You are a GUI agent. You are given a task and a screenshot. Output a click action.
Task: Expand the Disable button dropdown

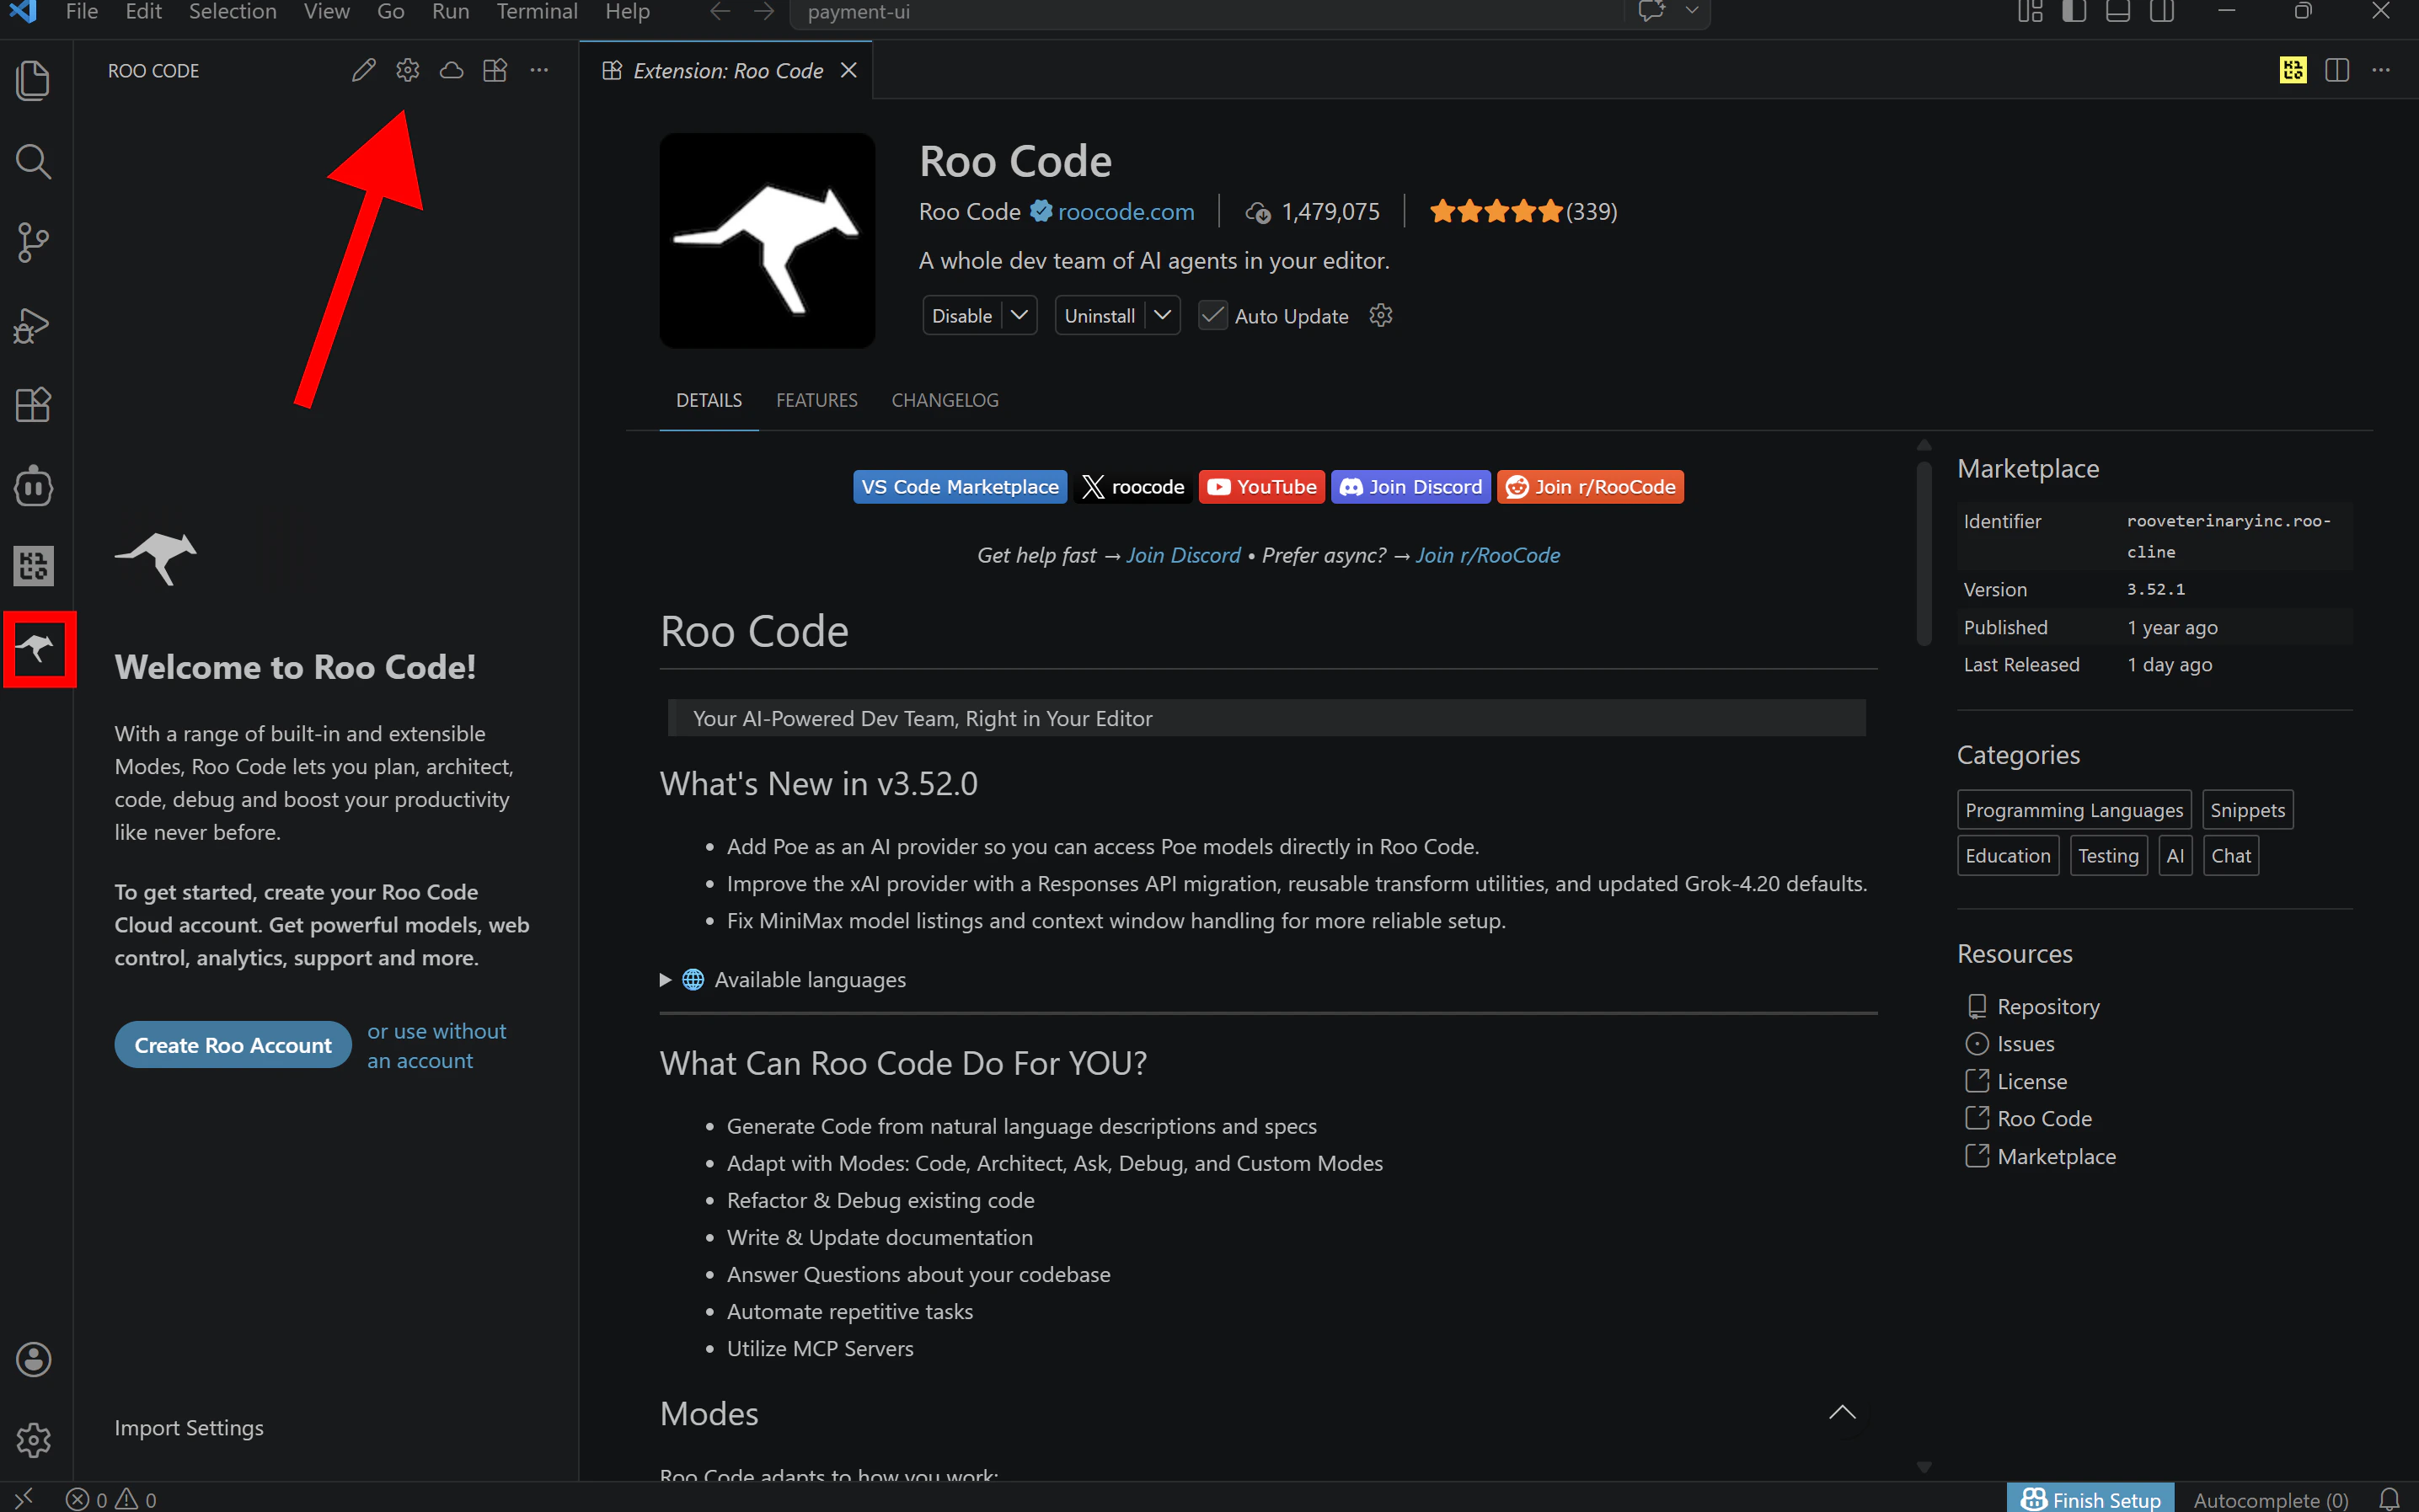[1019, 315]
